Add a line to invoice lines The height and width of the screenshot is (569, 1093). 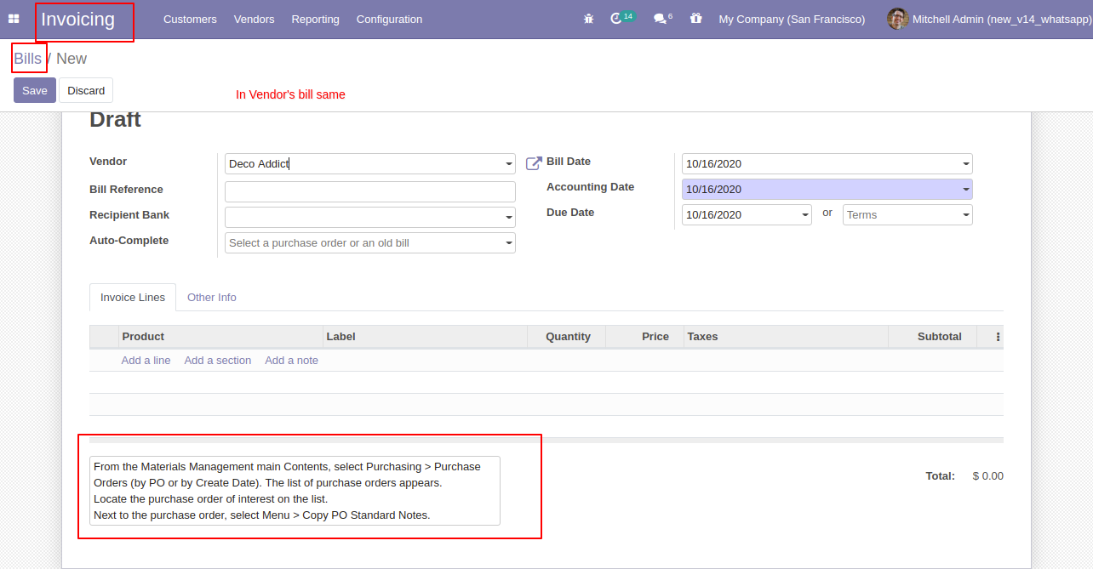click(146, 361)
